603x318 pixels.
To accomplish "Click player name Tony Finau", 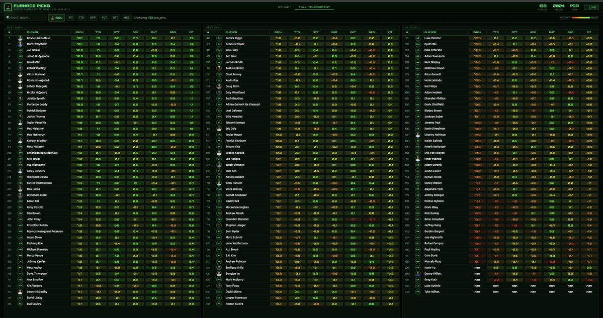I will 233,286.
